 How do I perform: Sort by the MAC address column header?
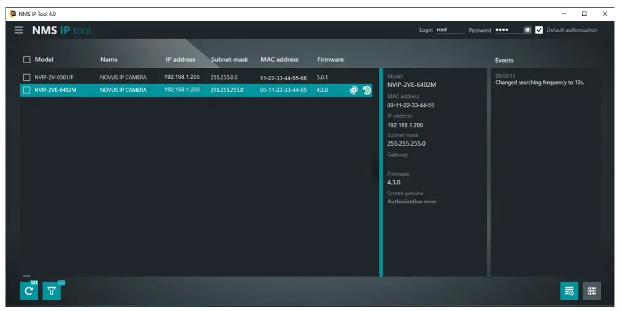(280, 59)
